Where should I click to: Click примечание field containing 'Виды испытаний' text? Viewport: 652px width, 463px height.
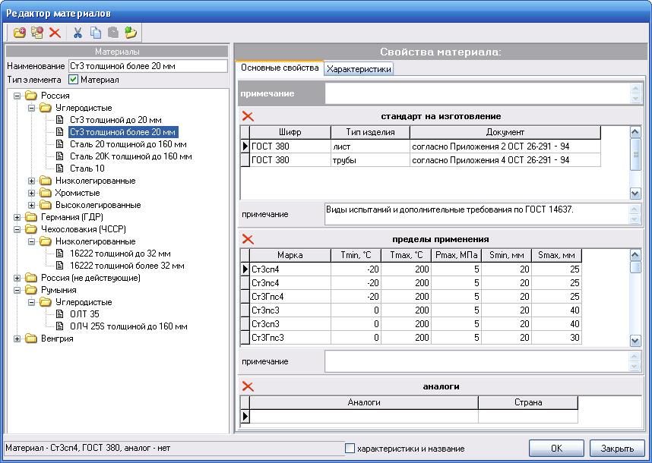click(x=477, y=214)
